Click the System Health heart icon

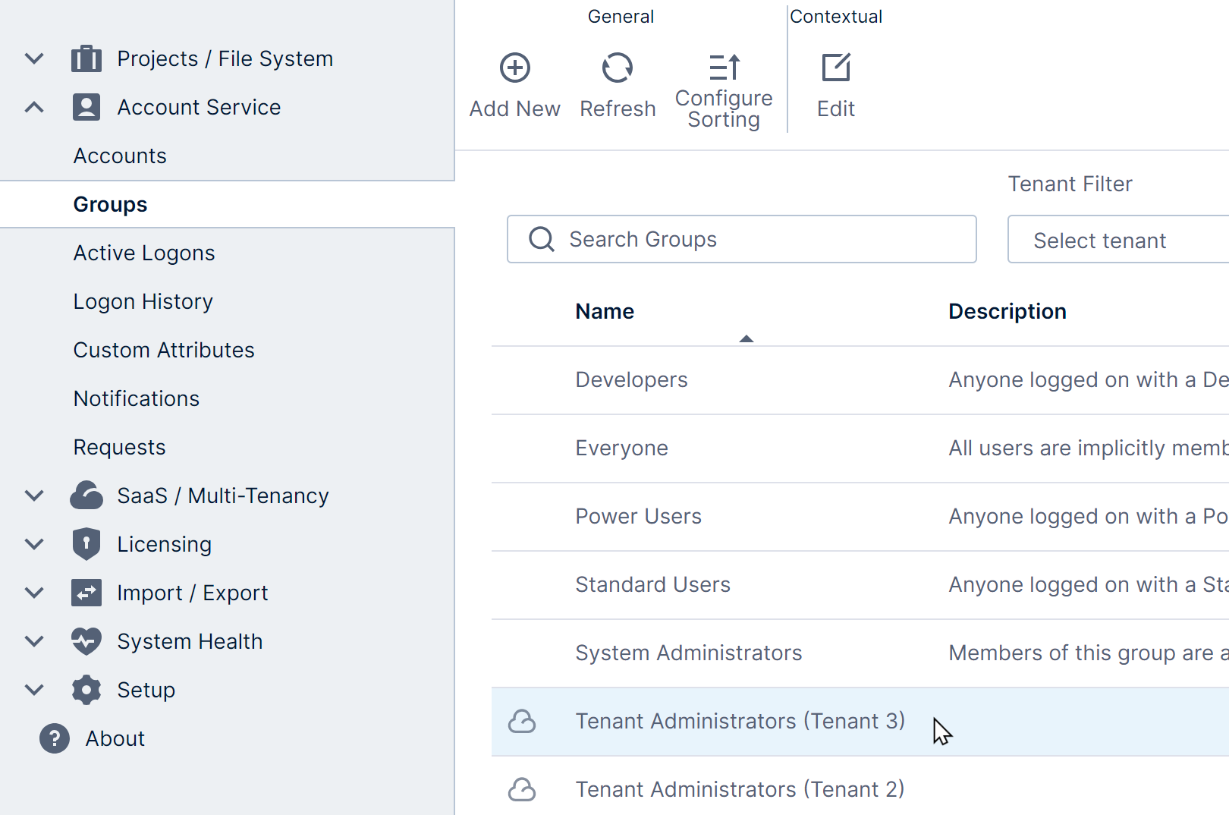click(x=86, y=641)
